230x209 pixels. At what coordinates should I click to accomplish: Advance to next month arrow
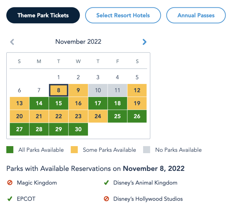tap(144, 42)
